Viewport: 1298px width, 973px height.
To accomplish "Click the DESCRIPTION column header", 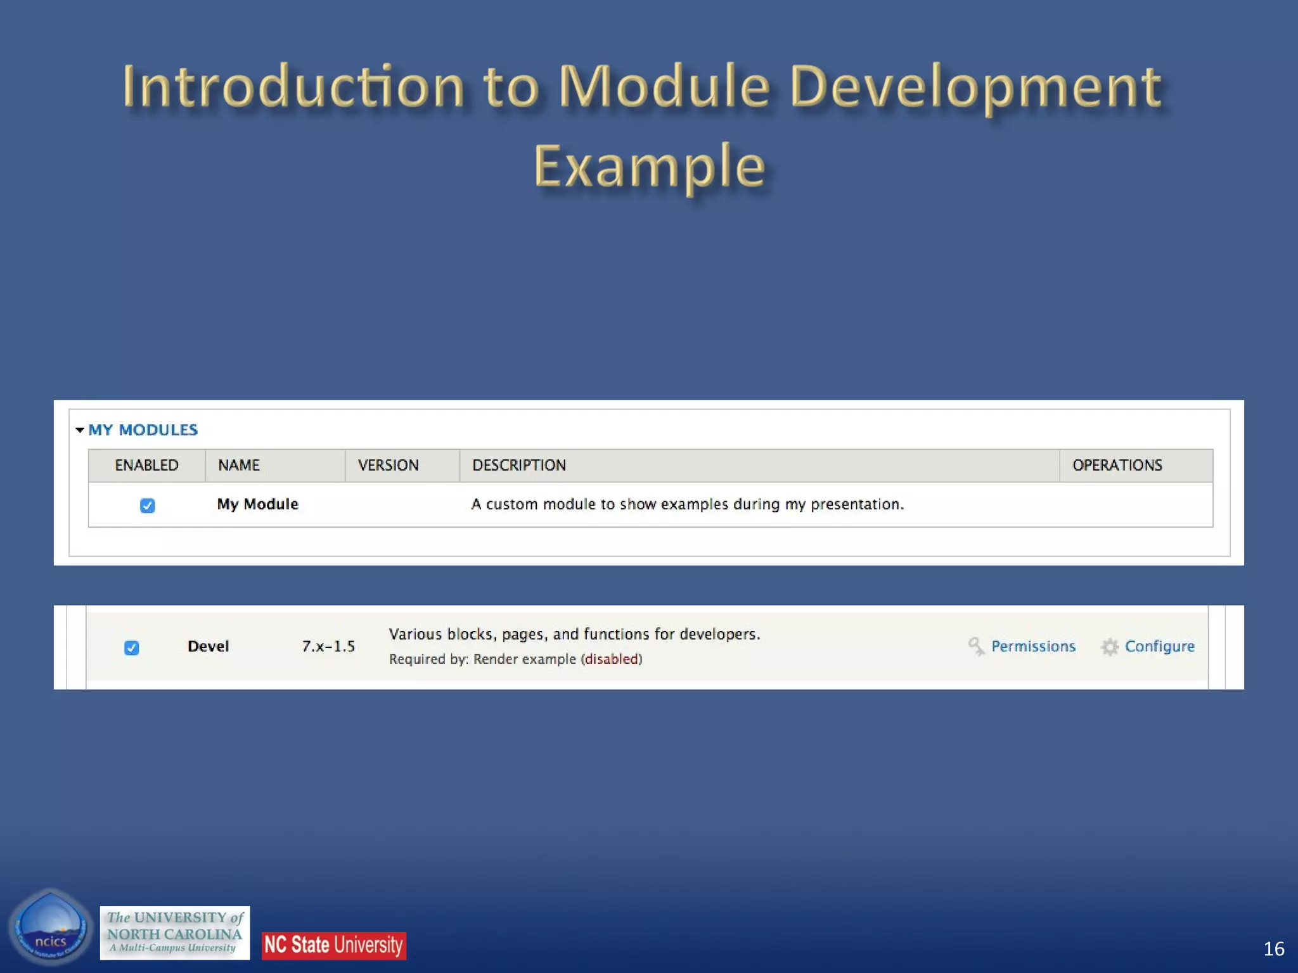I will coord(519,465).
